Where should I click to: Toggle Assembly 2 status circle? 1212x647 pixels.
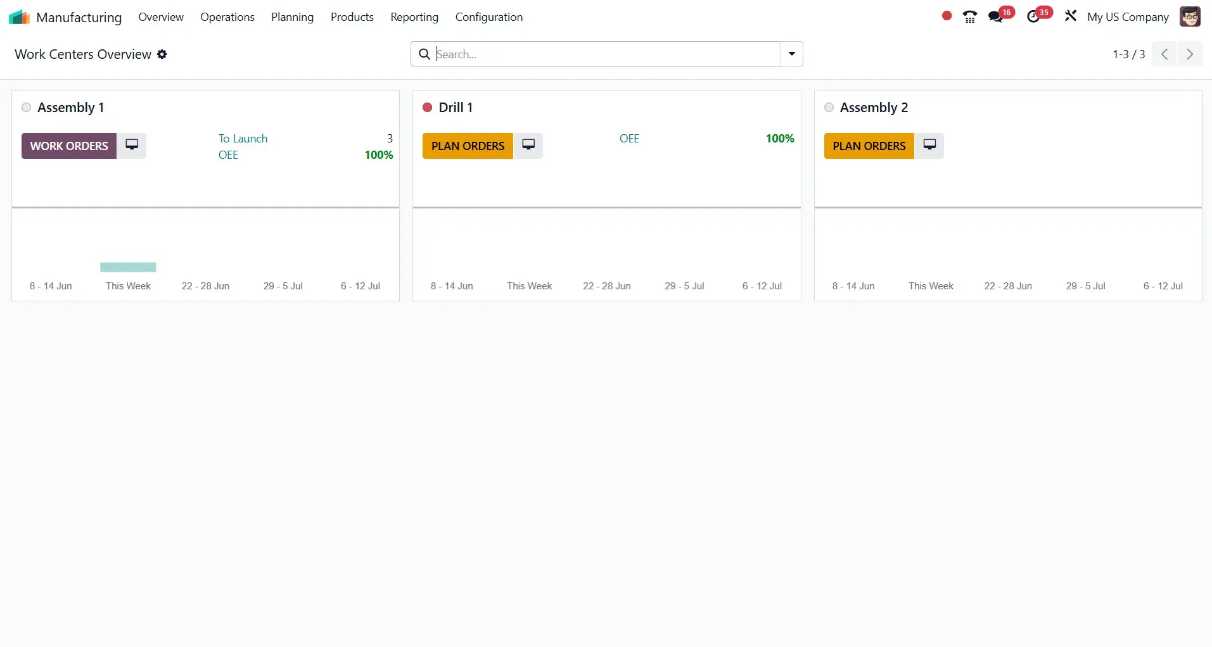pyautogui.click(x=829, y=108)
